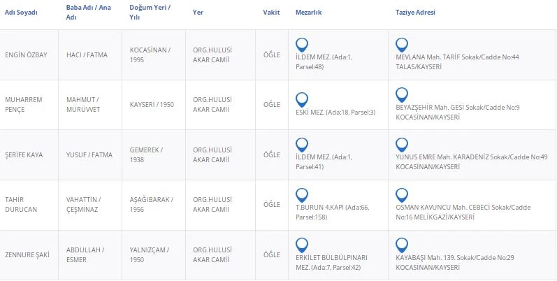557x281 pixels.
Task: Click the Doğum Yeri / Yılı header
Action: [147, 13]
